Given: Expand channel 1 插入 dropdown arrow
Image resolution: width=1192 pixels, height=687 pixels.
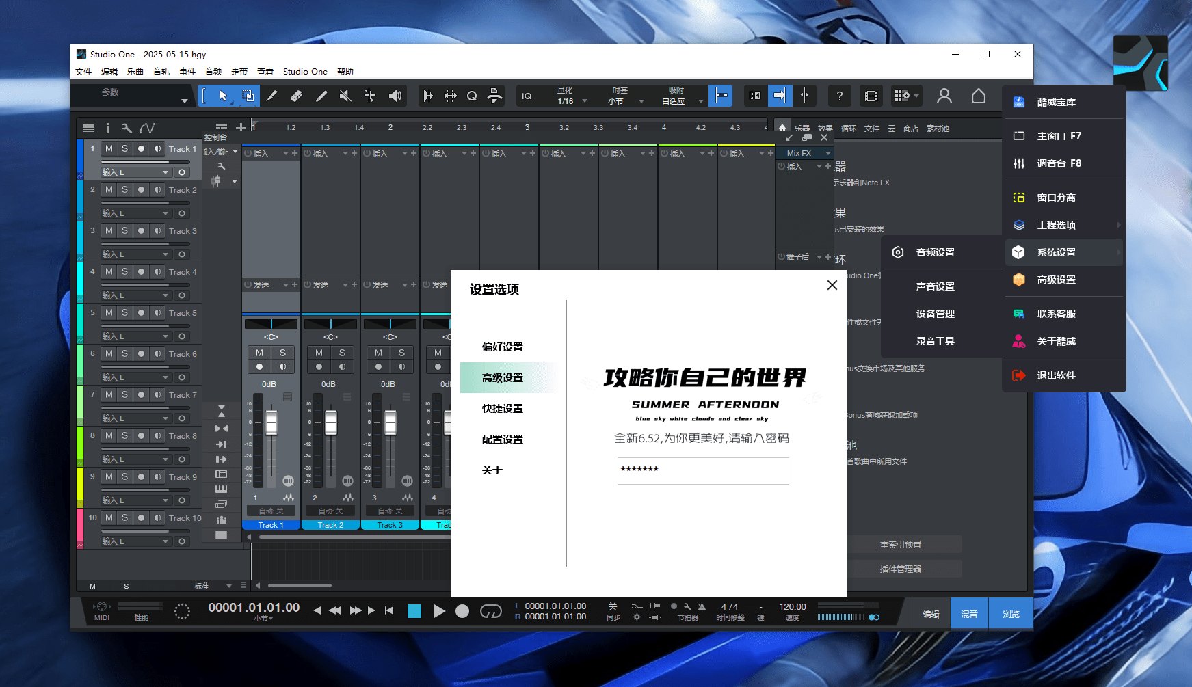Looking at the screenshot, I should pos(286,154).
